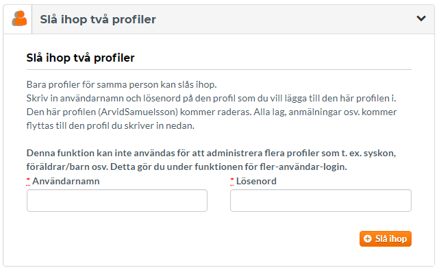This screenshot has width=439, height=270.
Task: Click the orange Slå ihop button
Action: pos(386,238)
